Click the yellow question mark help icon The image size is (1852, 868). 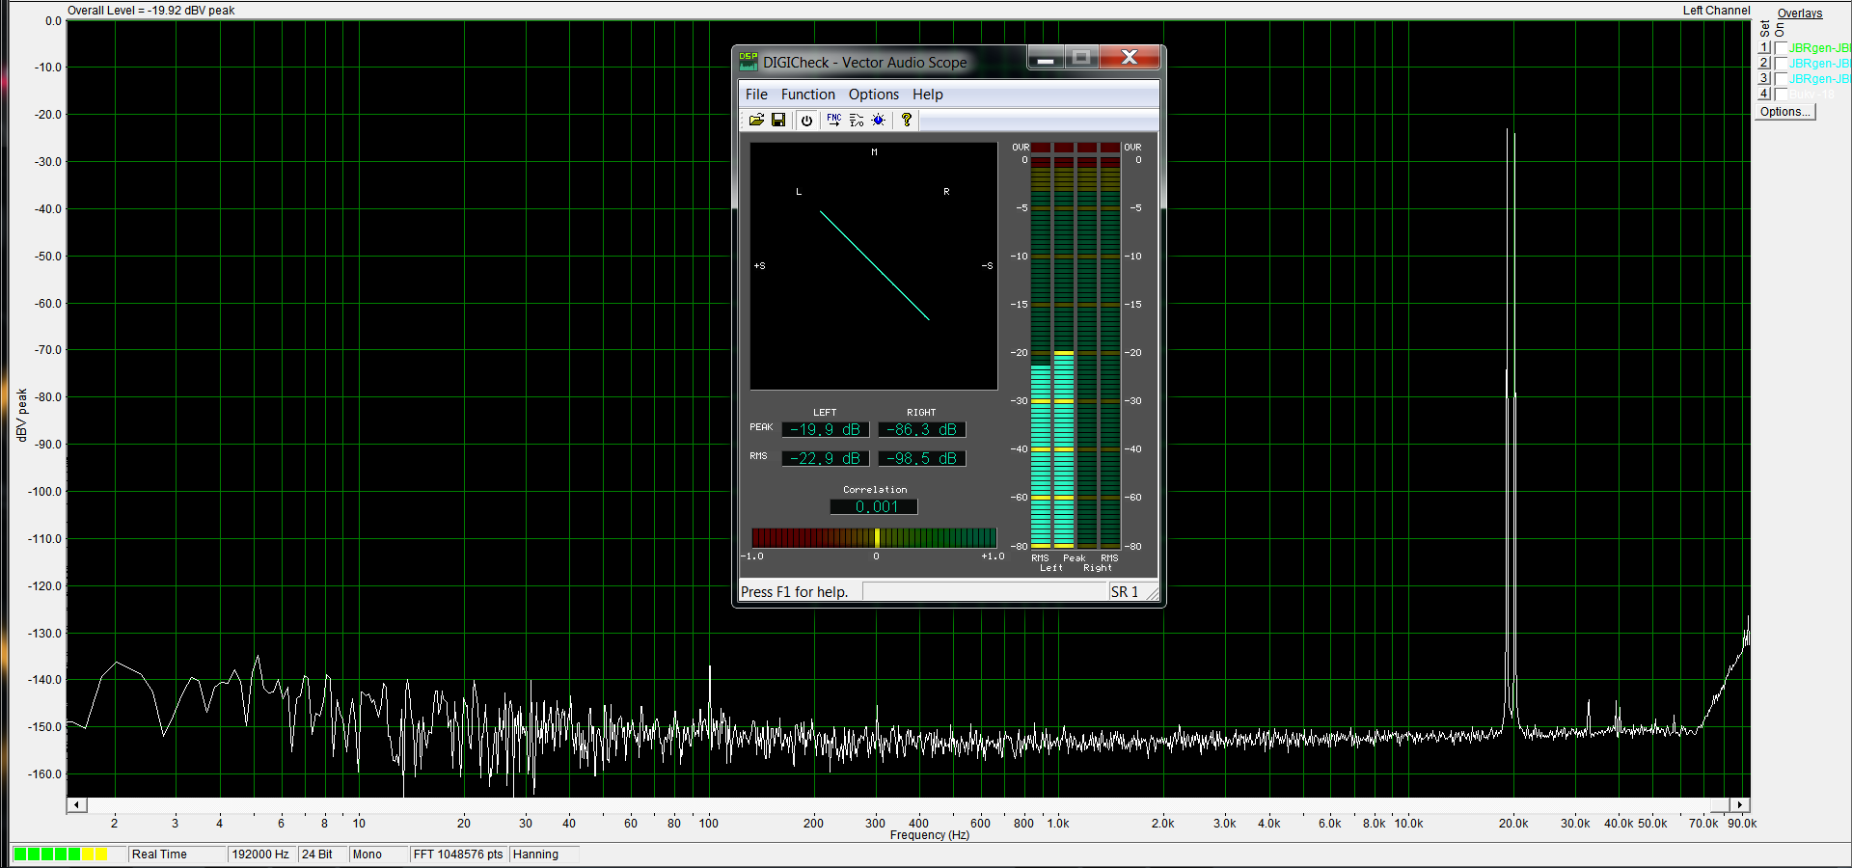[x=907, y=120]
